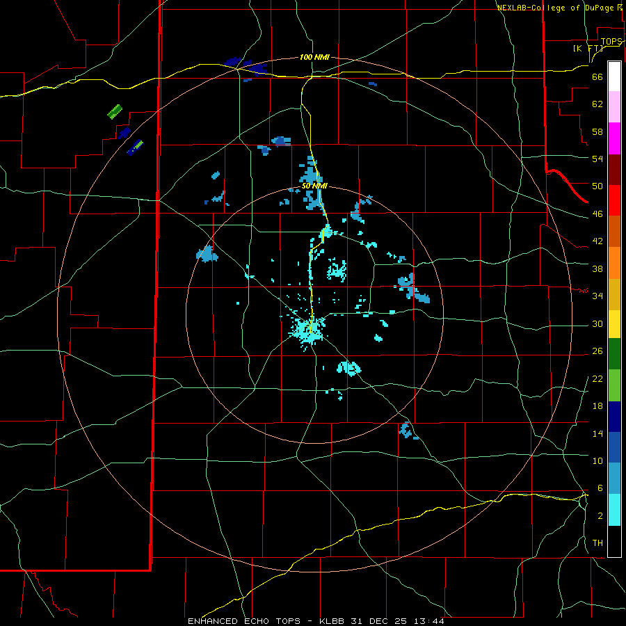
Task: Click legend value "14"
Action: pos(597,433)
